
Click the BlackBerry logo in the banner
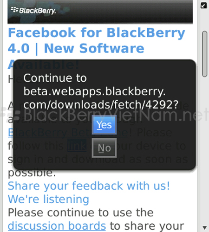click(x=33, y=11)
